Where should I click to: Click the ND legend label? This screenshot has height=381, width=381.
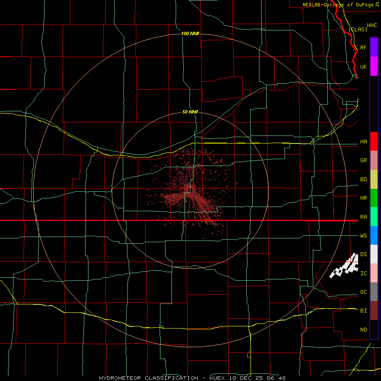tap(363, 330)
